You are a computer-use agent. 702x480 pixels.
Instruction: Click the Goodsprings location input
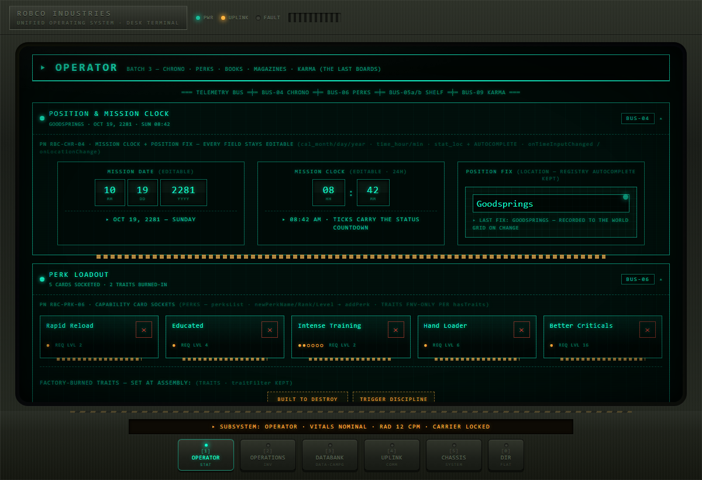(551, 204)
